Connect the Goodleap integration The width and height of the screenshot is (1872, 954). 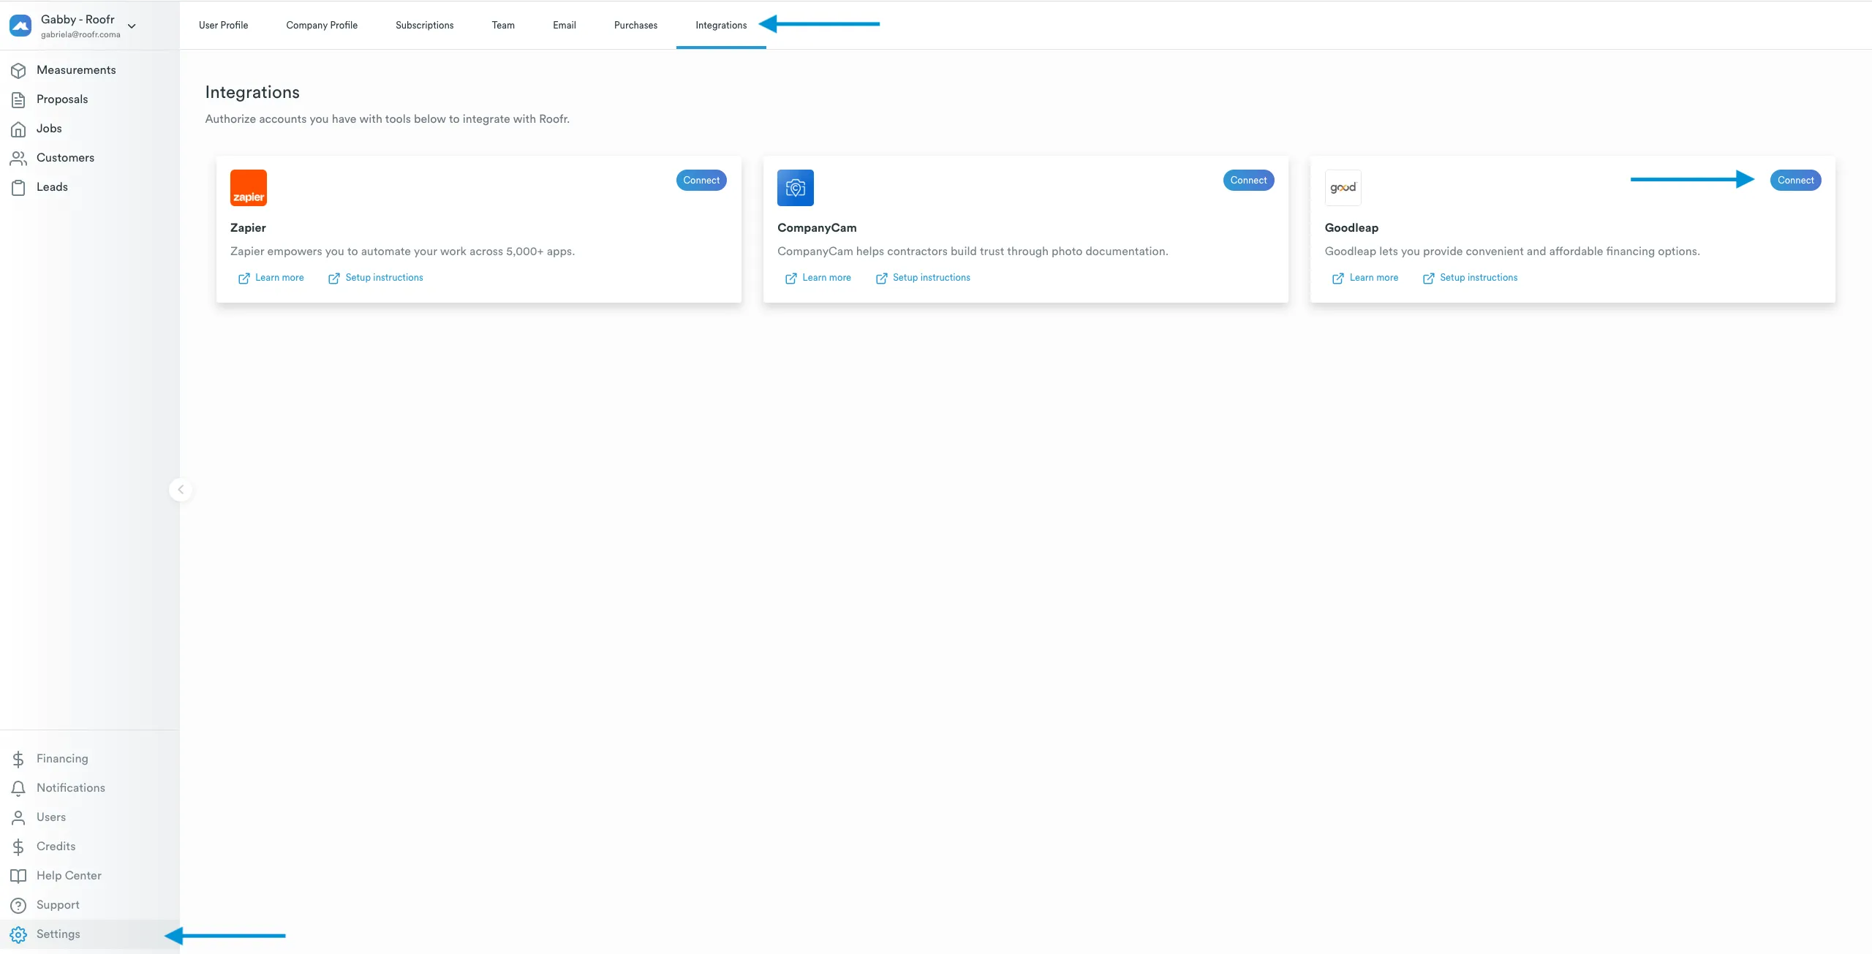point(1795,180)
